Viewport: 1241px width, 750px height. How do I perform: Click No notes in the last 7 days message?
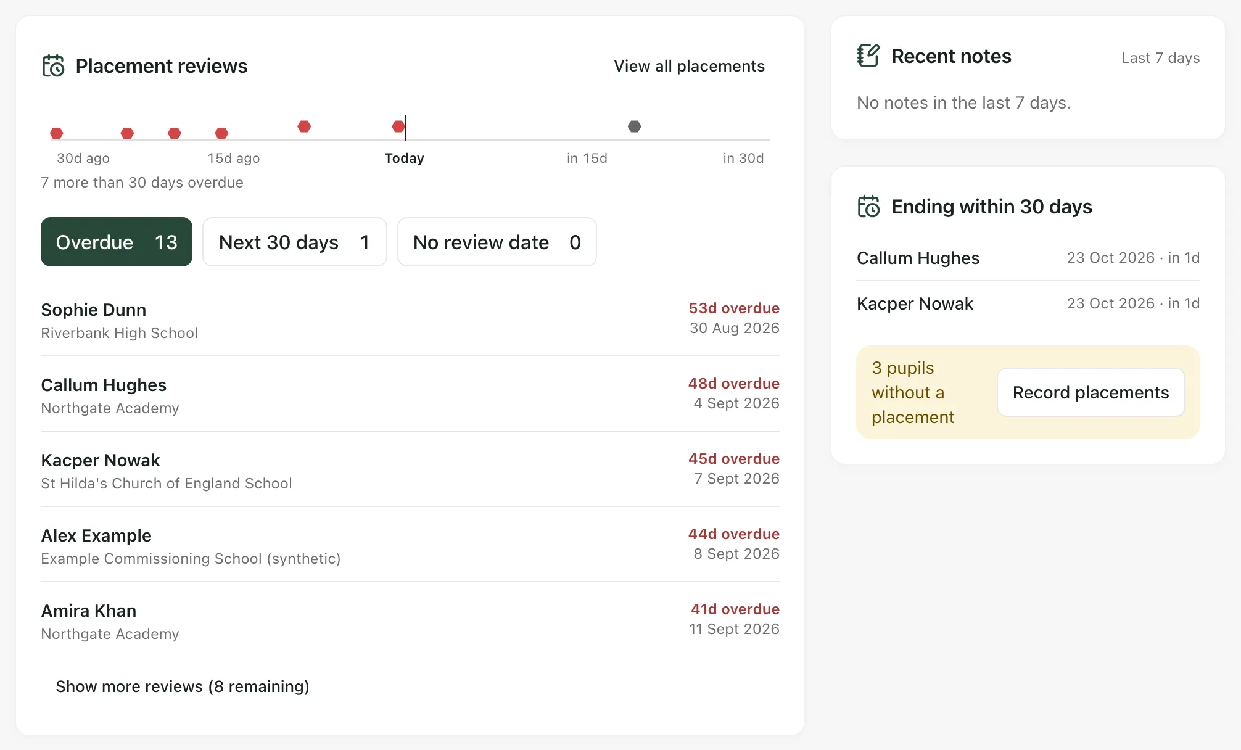(x=963, y=102)
